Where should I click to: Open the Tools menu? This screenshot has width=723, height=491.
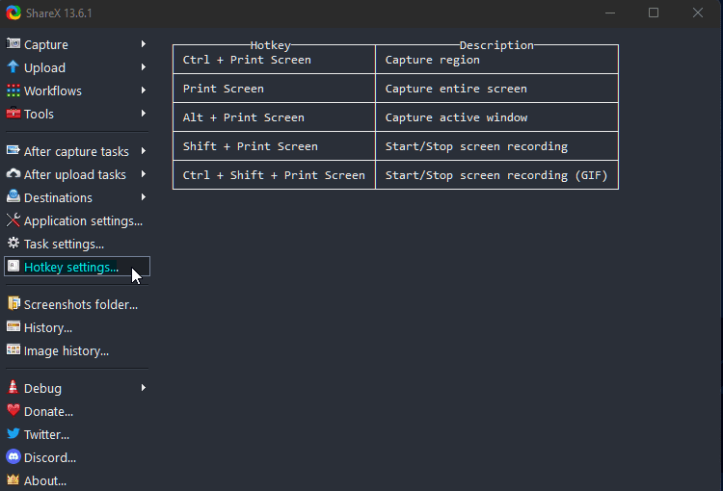click(76, 114)
